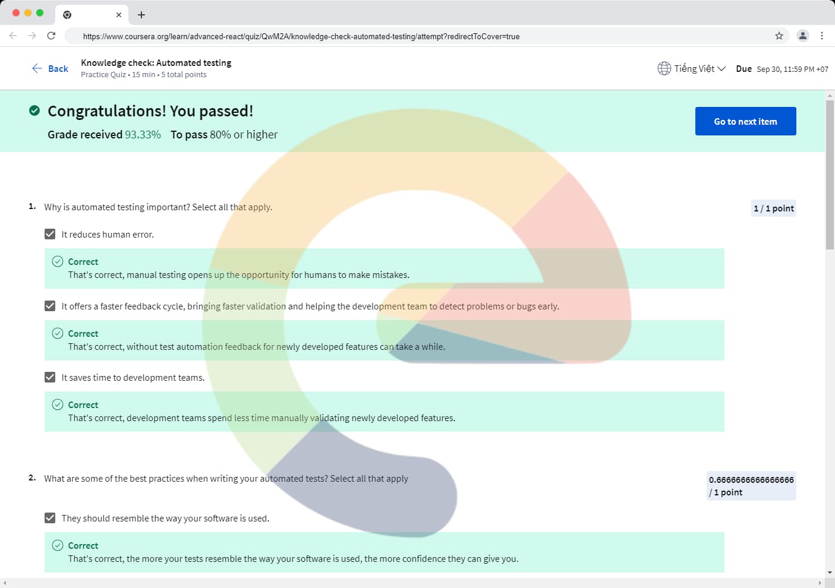
Task: Go back using the Back link
Action: (x=50, y=68)
